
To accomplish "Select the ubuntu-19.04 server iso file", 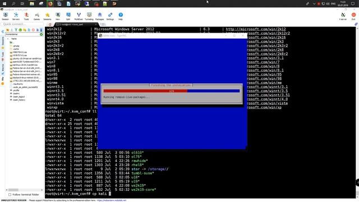I will 26,58.
